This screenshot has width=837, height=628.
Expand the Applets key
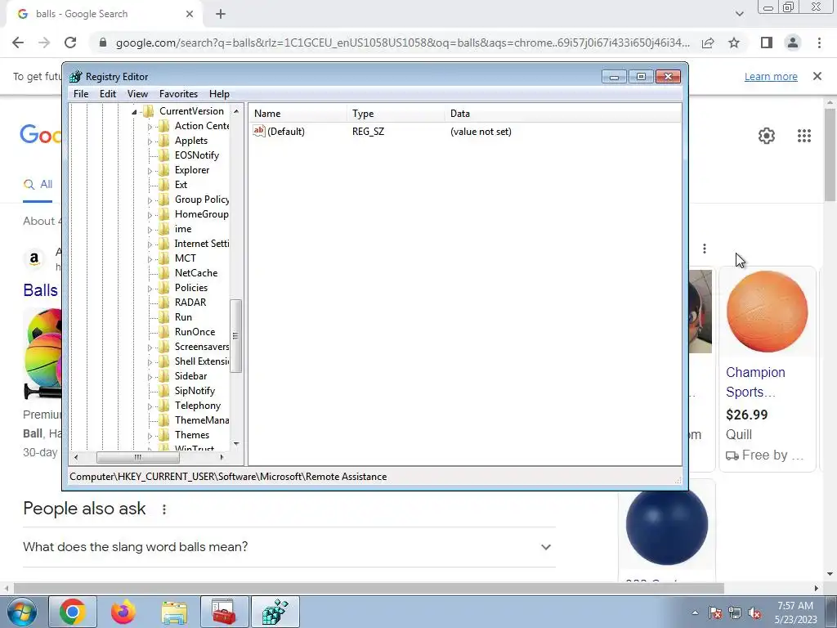tap(150, 141)
